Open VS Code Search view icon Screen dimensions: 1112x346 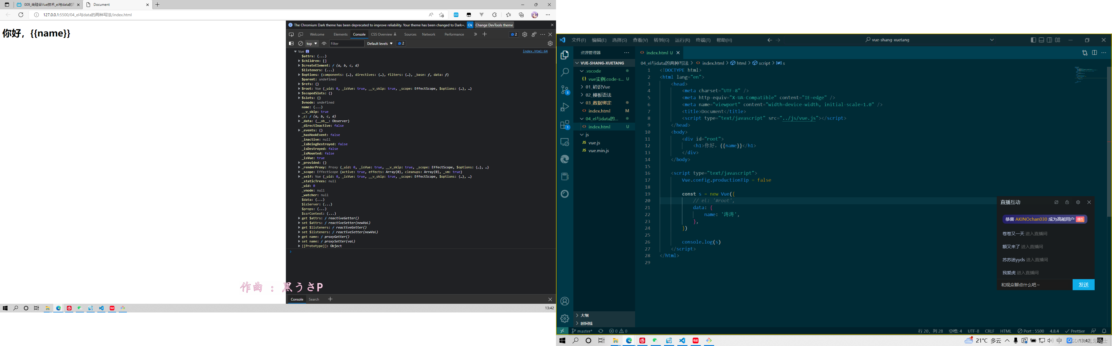click(x=565, y=72)
